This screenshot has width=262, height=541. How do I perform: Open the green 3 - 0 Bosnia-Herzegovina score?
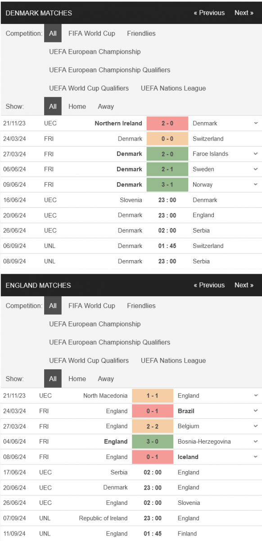153,441
